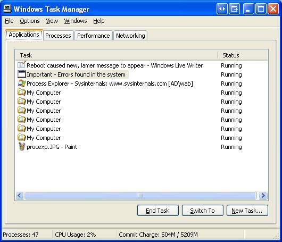
Task: Sort by the Task column header
Action: pyautogui.click(x=117, y=55)
